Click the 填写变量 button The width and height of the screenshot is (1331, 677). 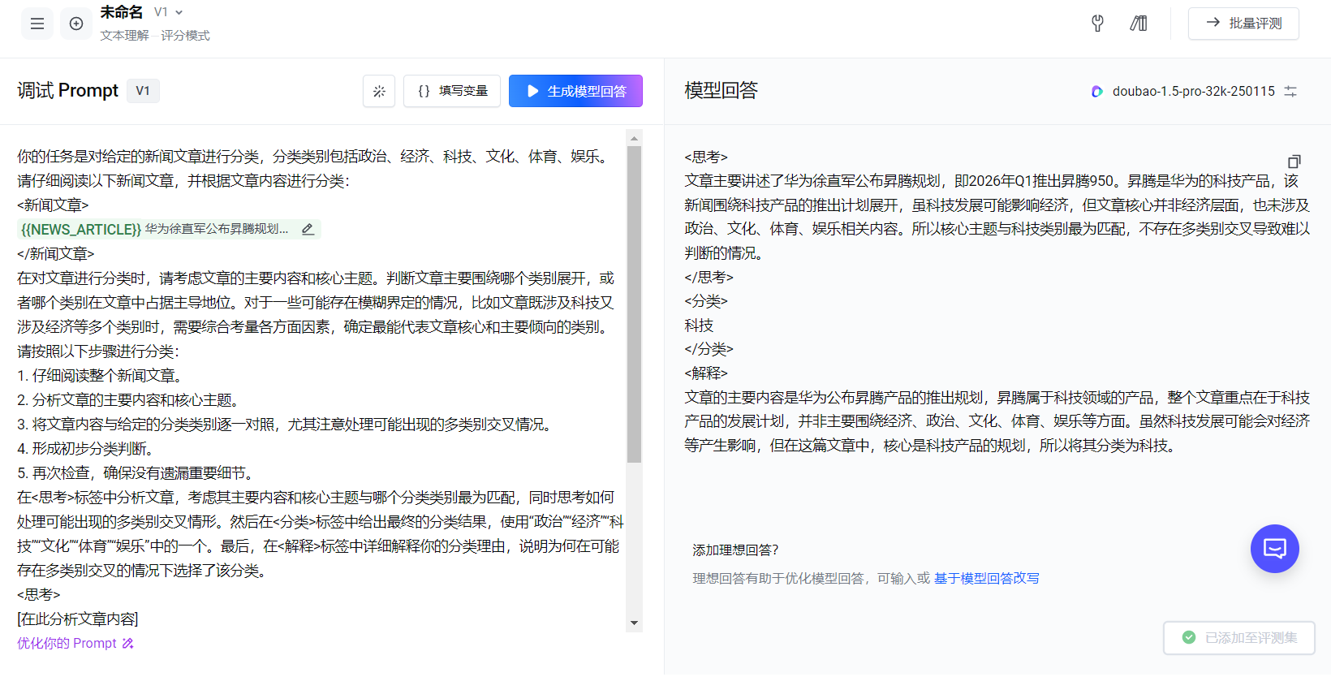coord(452,91)
